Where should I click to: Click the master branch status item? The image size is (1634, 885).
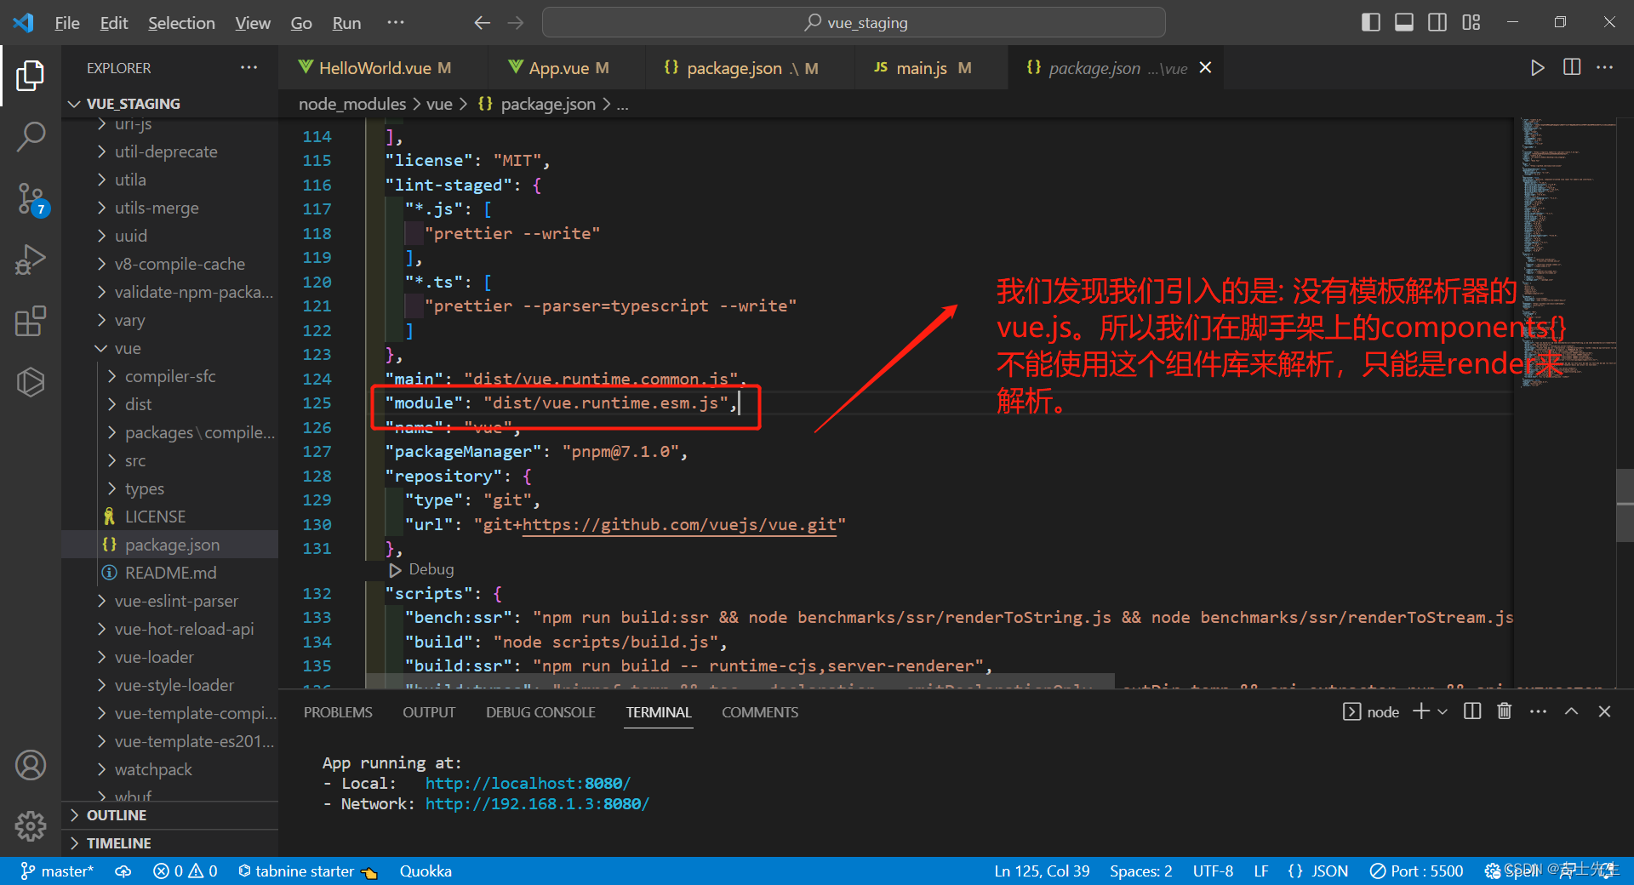tap(56, 871)
